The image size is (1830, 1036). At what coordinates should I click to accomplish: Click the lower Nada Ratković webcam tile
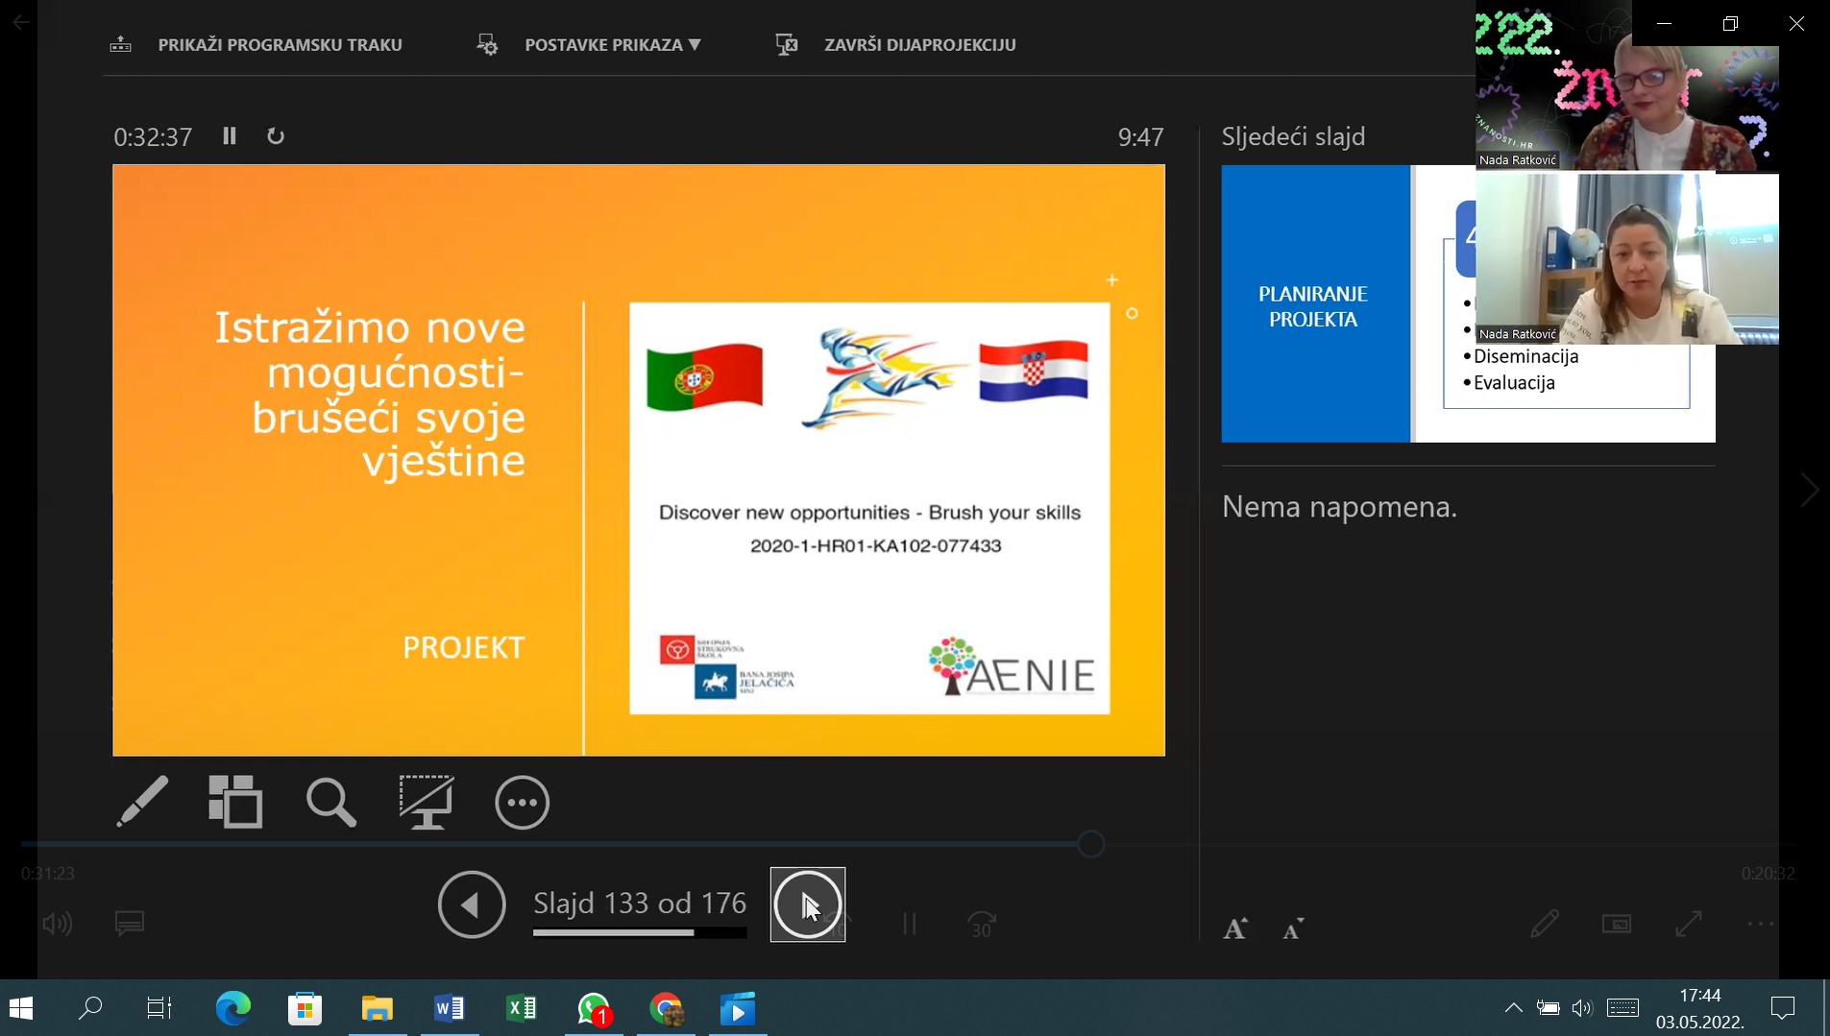click(x=1626, y=258)
